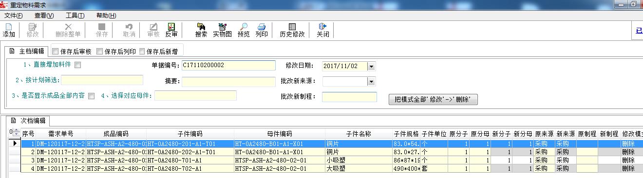
Task: Click 删除 in 修改模式 for row 4
Action: coord(632,168)
